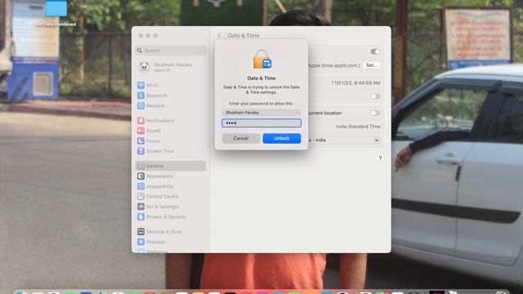
Task: Click the help question mark button
Action: click(x=380, y=158)
